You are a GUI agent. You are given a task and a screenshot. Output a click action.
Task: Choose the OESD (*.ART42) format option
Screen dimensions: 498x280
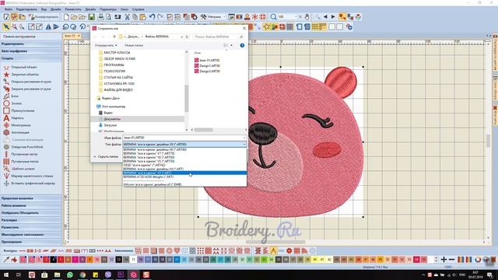pyautogui.click(x=184, y=165)
